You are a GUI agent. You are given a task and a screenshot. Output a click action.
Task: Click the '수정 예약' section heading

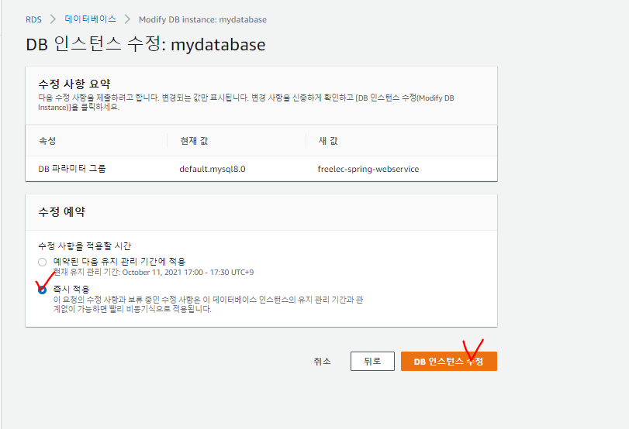(x=61, y=211)
